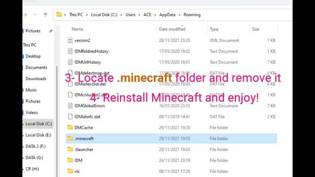315x177 pixels.
Task: Click Roaming breadcrumb segment
Action: point(192,15)
